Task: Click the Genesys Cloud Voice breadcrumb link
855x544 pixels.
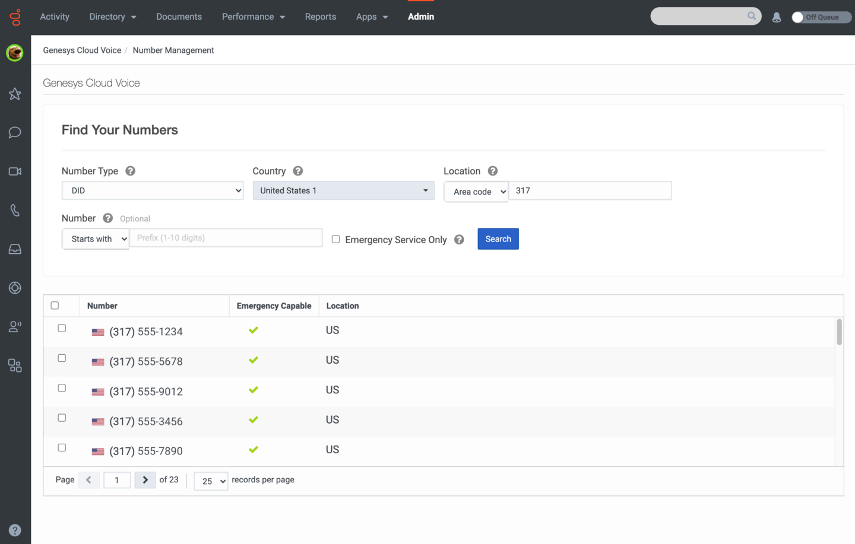Action: click(x=82, y=50)
